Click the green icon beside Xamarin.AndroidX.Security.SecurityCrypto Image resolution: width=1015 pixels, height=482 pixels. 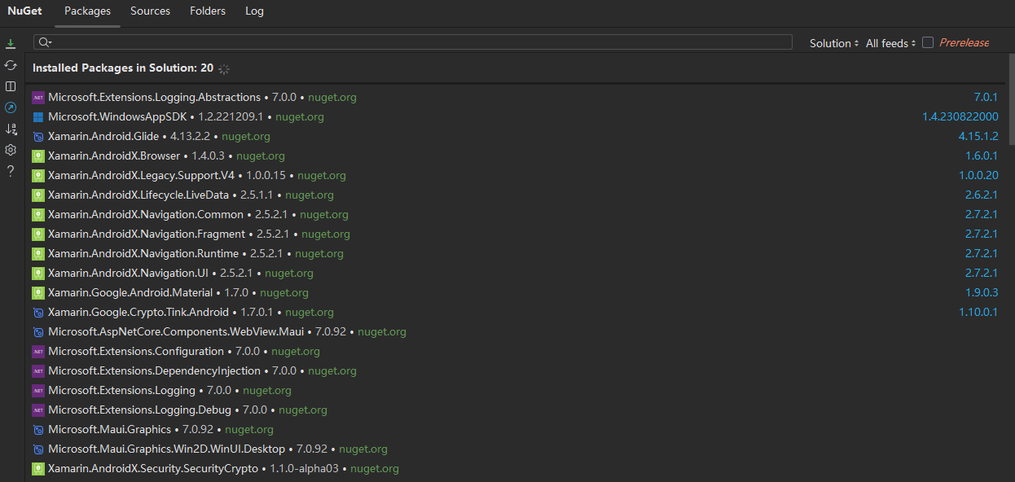pyautogui.click(x=37, y=468)
